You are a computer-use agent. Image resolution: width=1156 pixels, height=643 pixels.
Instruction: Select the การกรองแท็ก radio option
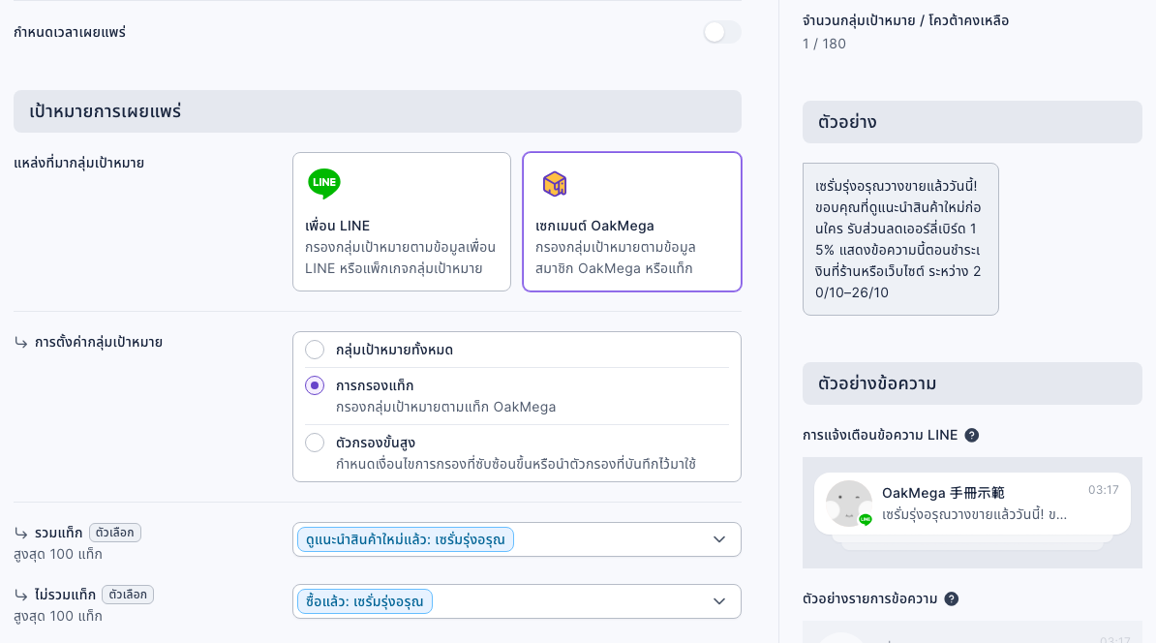tap(315, 385)
